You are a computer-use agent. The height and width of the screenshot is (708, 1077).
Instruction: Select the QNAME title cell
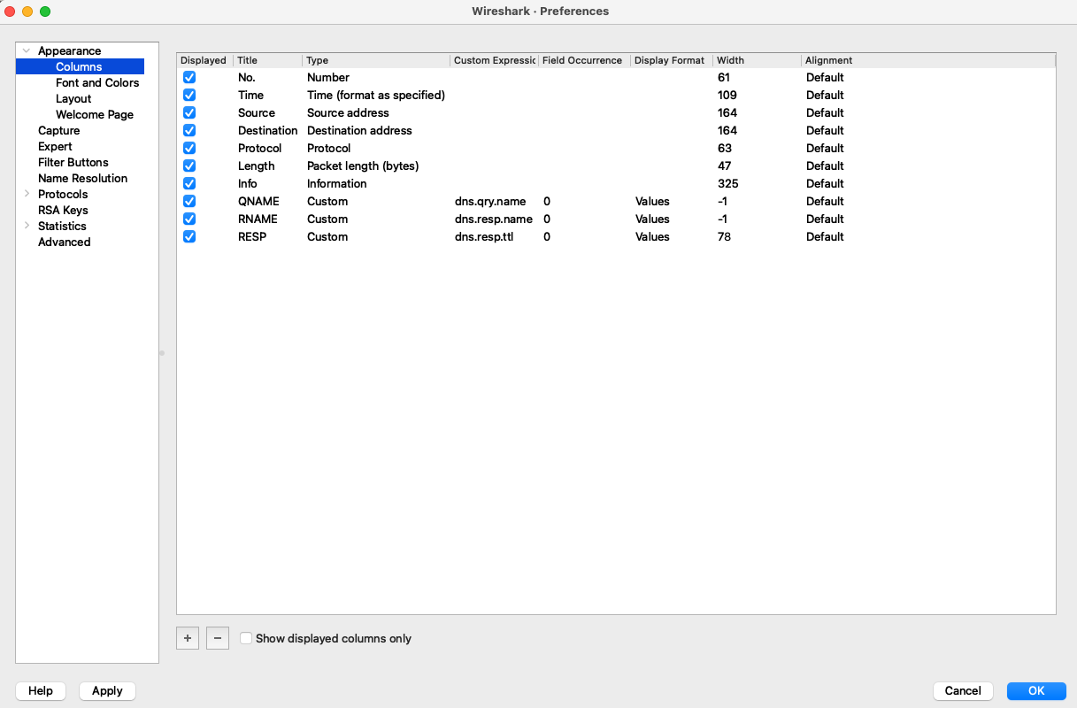[258, 201]
